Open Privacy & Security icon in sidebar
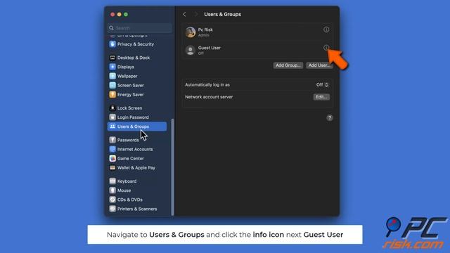 click(112, 44)
